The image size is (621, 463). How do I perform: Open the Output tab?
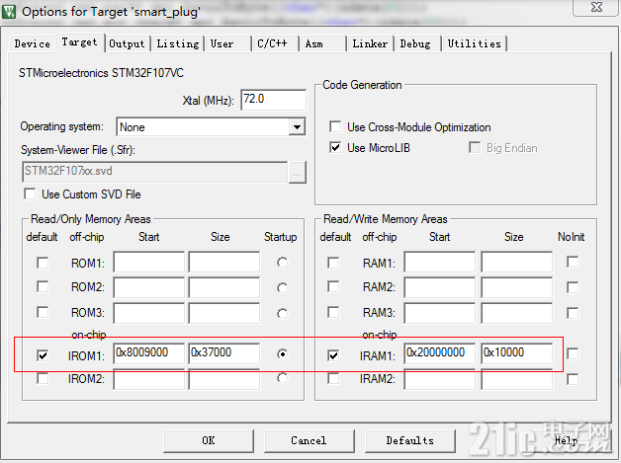click(128, 43)
